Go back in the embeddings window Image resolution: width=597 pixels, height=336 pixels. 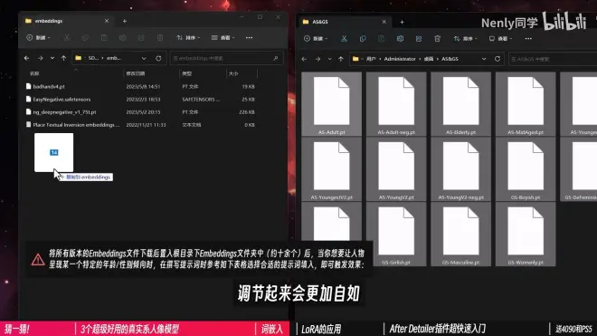26,58
